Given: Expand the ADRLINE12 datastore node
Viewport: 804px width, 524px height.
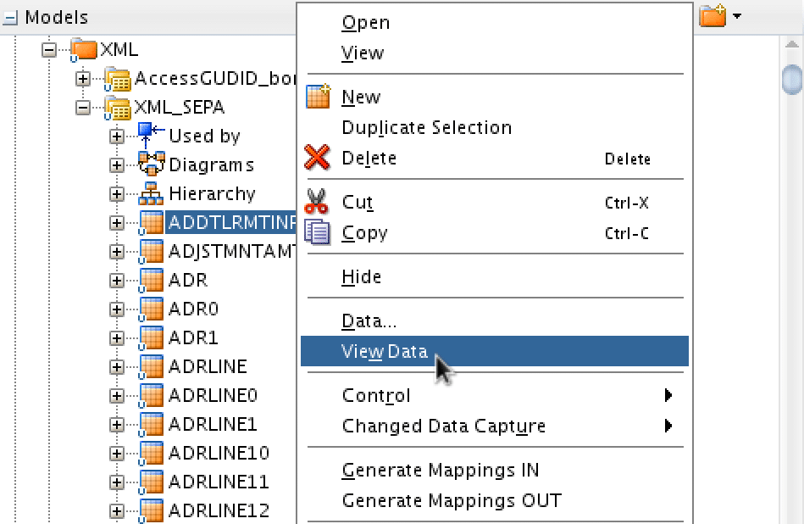Looking at the screenshot, I should (117, 511).
